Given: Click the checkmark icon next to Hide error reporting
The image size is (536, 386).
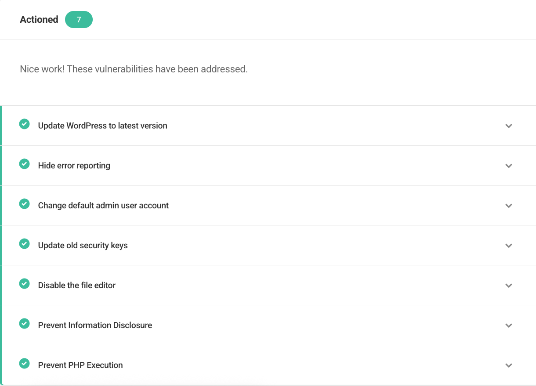Looking at the screenshot, I should click(25, 164).
